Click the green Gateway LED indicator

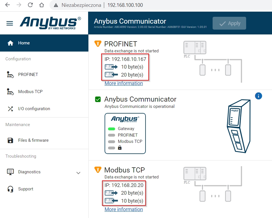click(111, 129)
